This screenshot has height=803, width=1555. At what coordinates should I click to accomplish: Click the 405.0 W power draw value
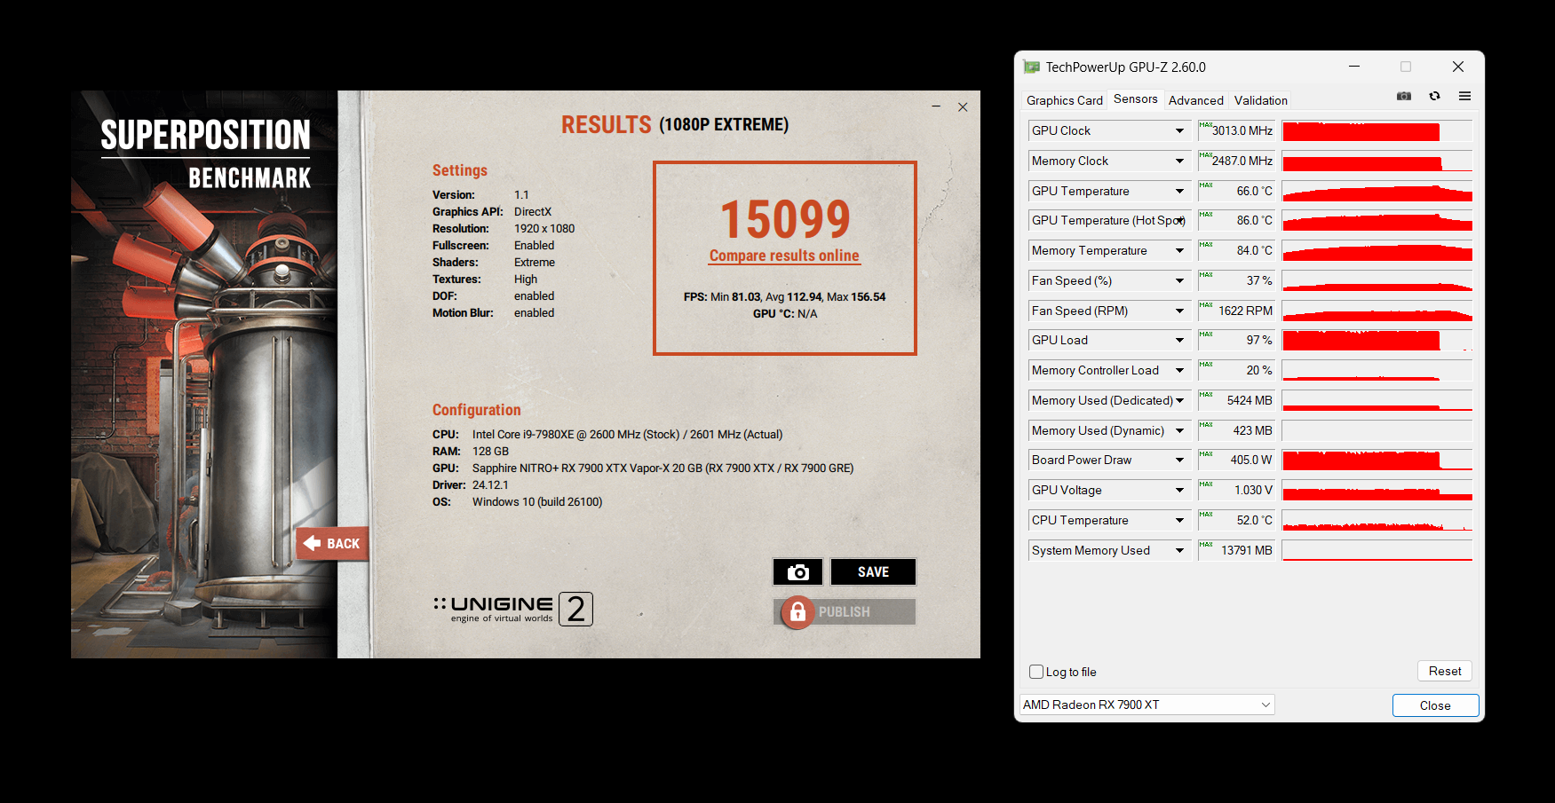[x=1236, y=460]
